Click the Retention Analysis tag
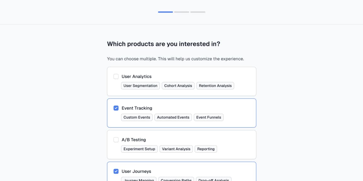The width and height of the screenshot is (363, 181). 215,86
